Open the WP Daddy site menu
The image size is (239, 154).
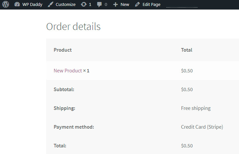pos(32,5)
